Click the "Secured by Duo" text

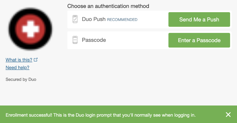click(21, 79)
